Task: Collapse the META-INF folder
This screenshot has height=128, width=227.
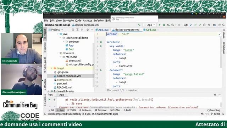Action: [60, 57]
